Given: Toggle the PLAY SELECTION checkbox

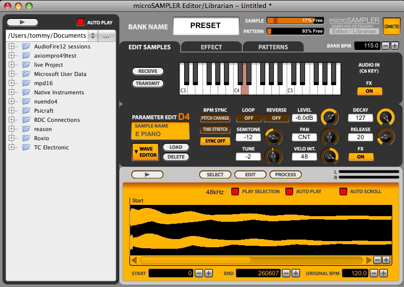Looking at the screenshot, I should point(235,192).
